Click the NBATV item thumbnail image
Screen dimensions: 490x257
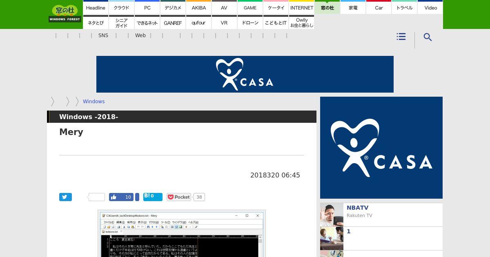point(332,215)
